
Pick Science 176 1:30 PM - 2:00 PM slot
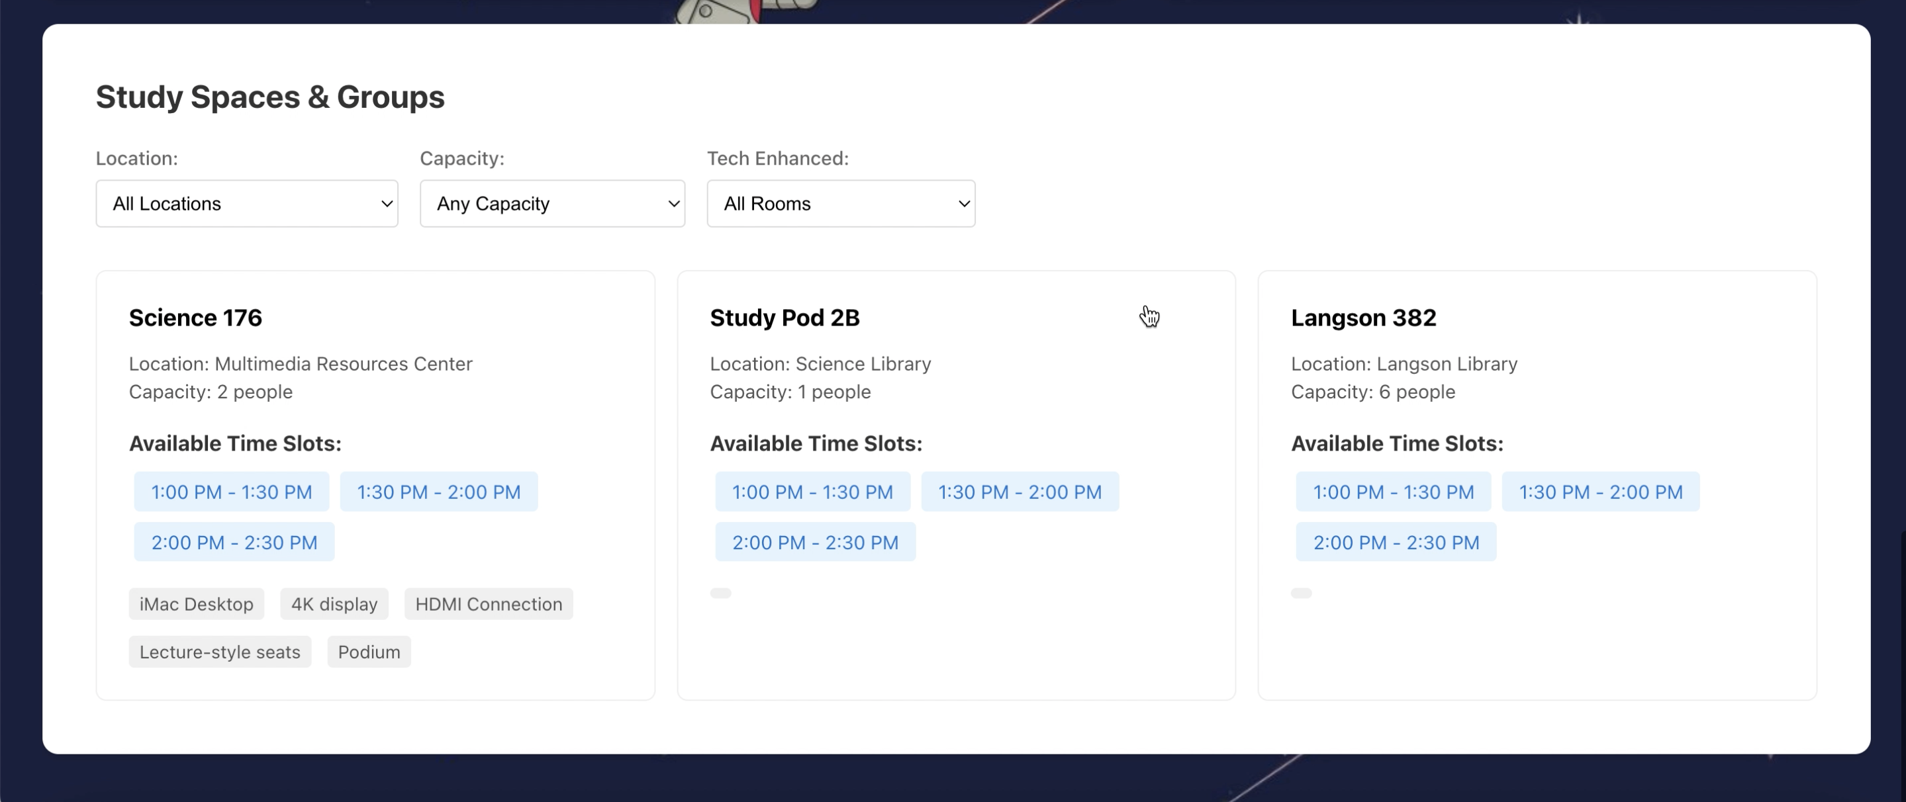tap(439, 492)
